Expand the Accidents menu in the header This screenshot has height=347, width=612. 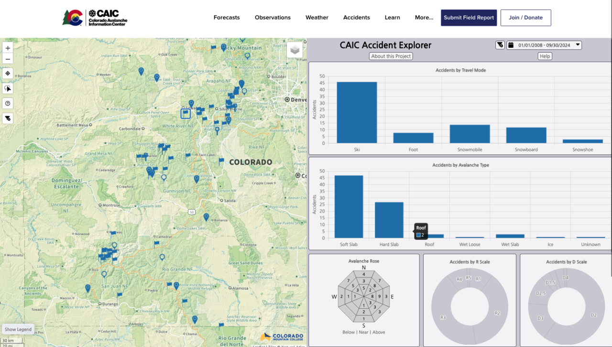356,17
